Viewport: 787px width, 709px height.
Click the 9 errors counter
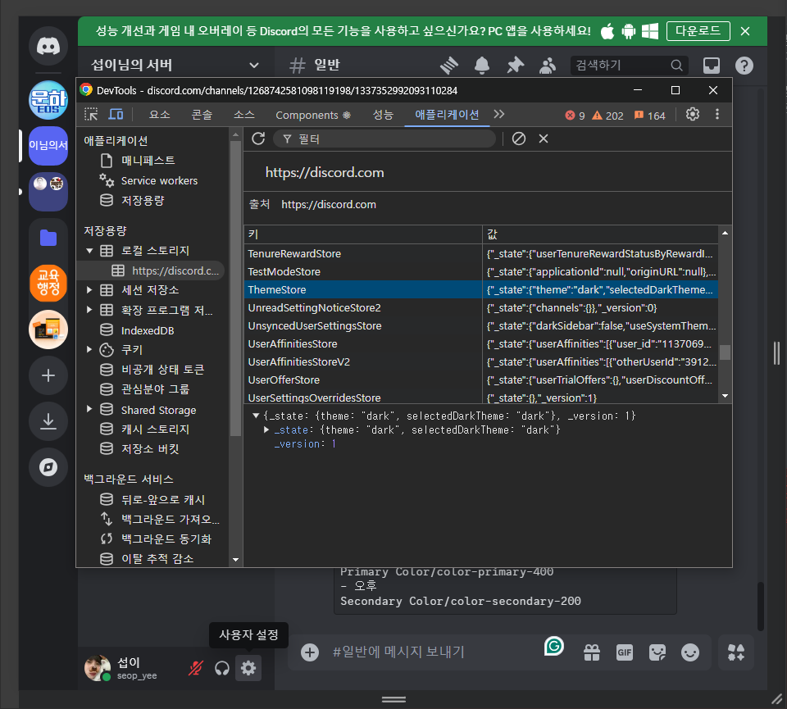point(575,116)
